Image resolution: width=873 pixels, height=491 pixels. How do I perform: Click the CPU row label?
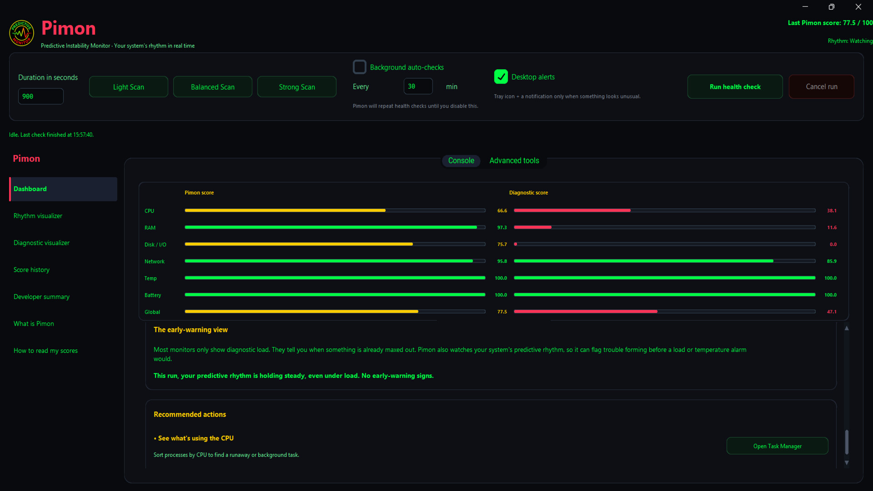point(149,211)
